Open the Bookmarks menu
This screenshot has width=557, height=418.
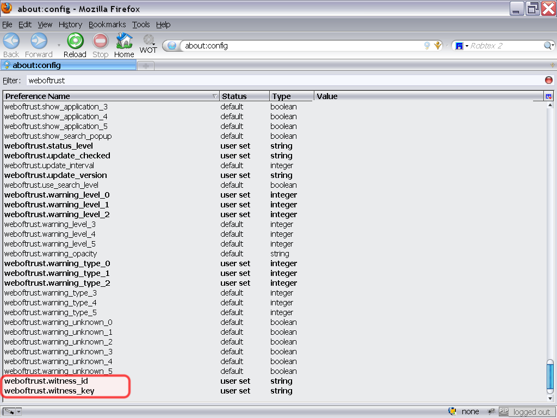[x=107, y=24]
